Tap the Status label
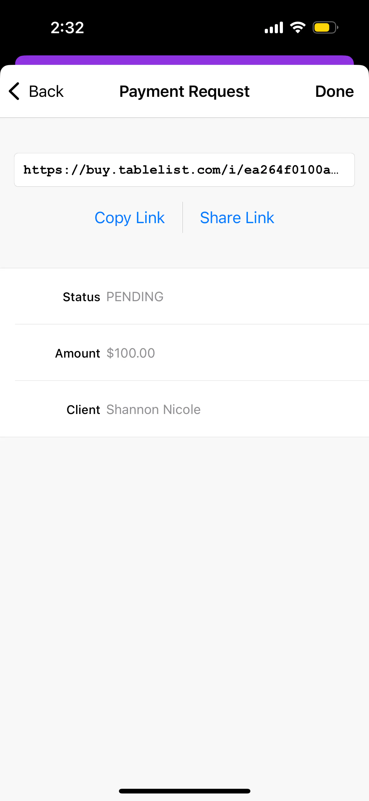The height and width of the screenshot is (801, 369). click(81, 297)
